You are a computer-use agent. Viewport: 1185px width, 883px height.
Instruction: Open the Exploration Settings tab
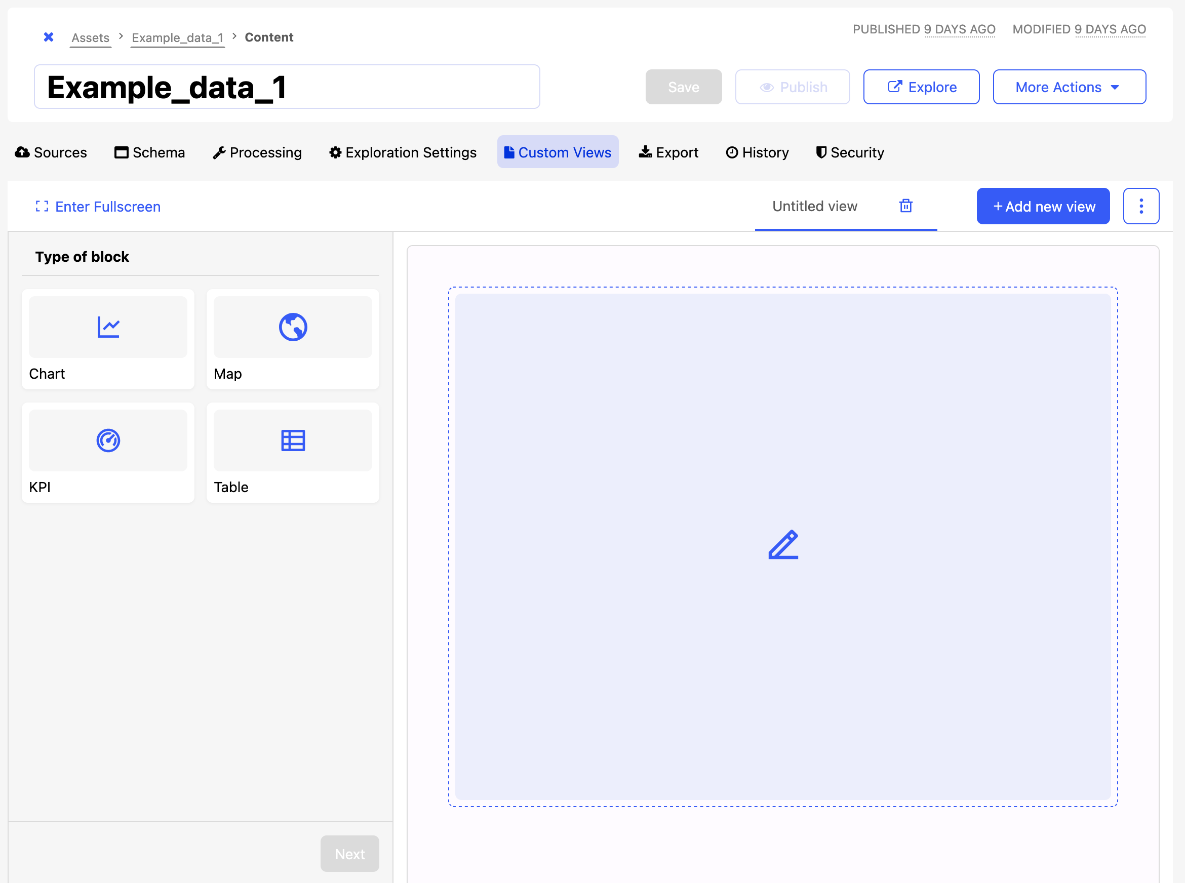(403, 152)
